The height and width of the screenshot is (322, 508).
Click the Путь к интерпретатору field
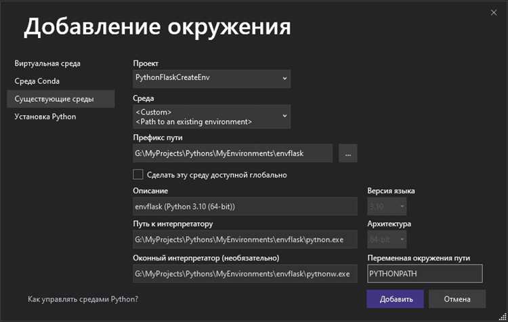245,239
